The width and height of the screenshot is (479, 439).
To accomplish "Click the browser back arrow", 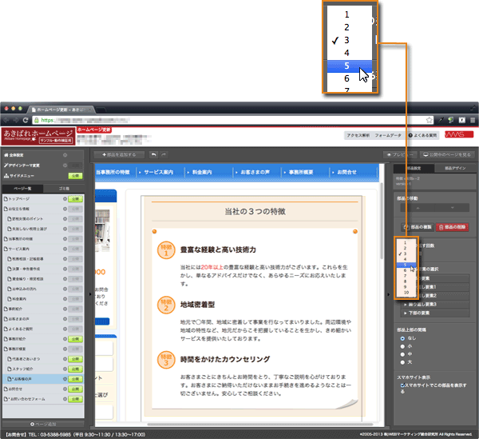I will click(6, 120).
